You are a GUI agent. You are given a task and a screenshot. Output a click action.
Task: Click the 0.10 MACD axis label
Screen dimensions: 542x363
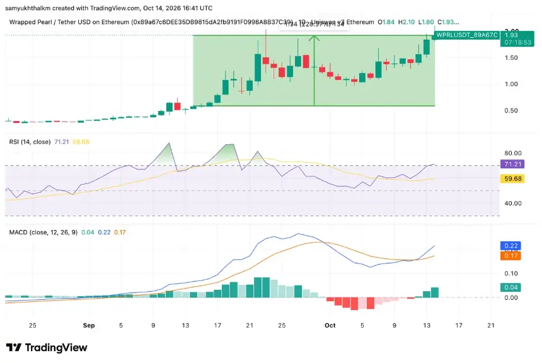(511, 274)
